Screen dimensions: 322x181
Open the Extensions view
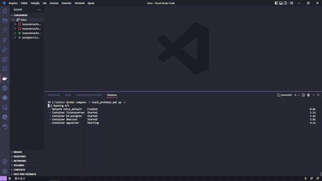click(x=5, y=59)
